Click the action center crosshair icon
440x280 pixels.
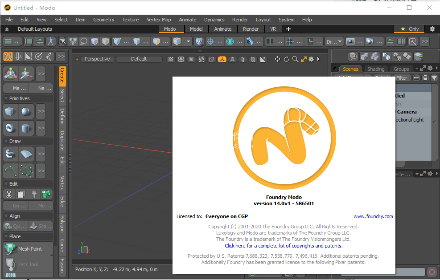point(210,41)
